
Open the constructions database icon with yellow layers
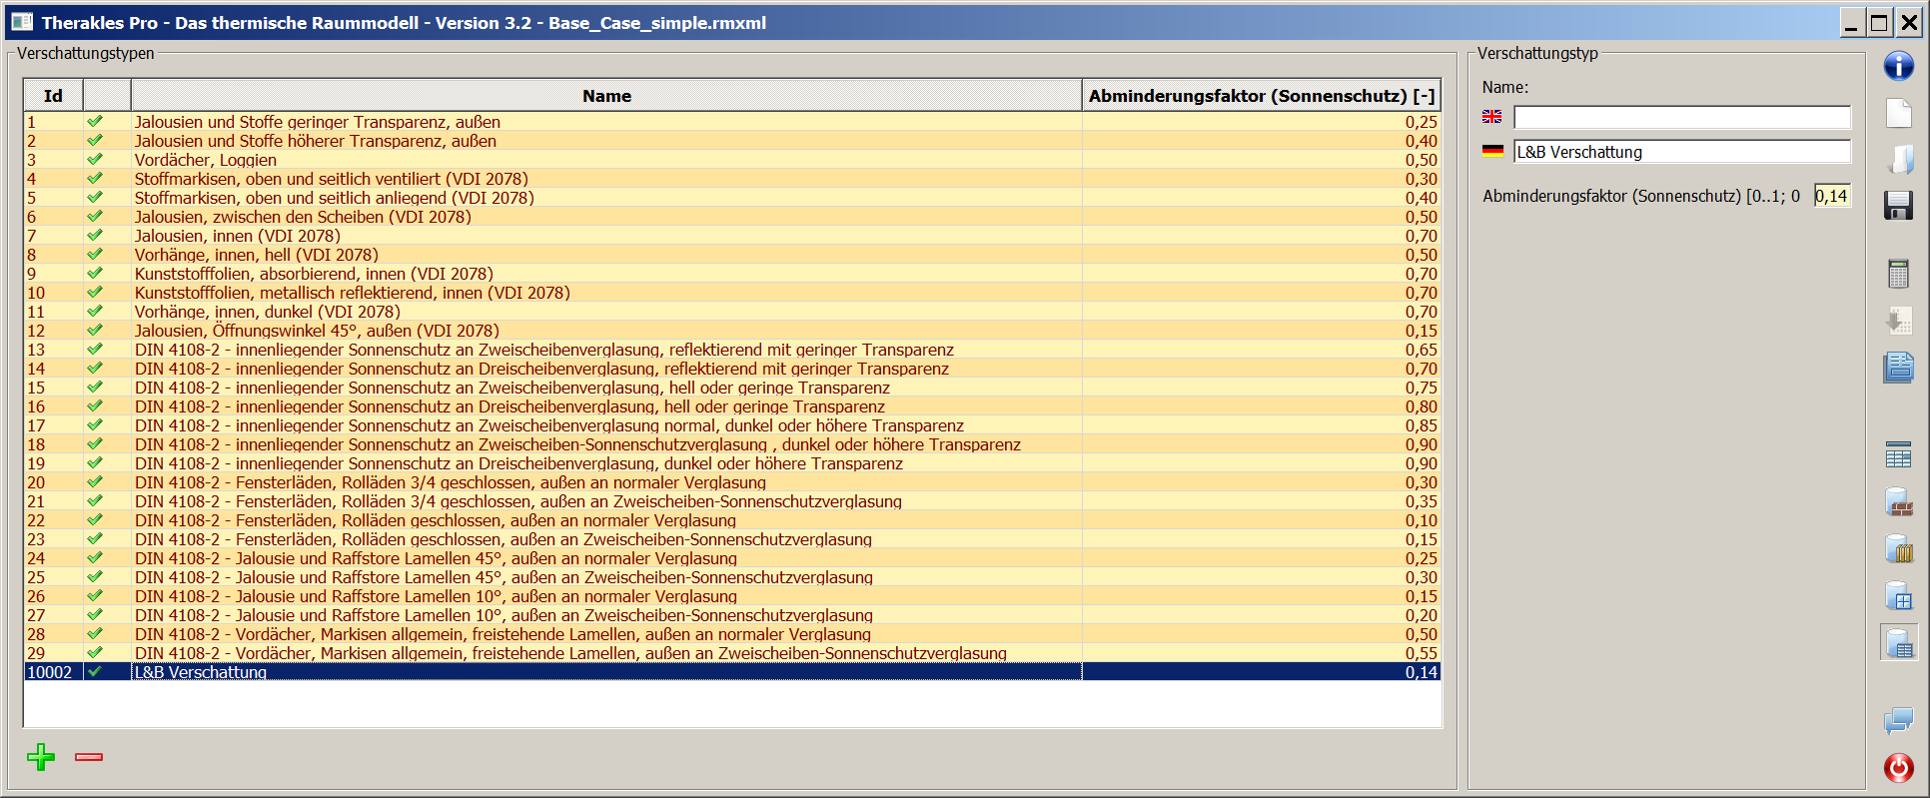pos(1898,548)
